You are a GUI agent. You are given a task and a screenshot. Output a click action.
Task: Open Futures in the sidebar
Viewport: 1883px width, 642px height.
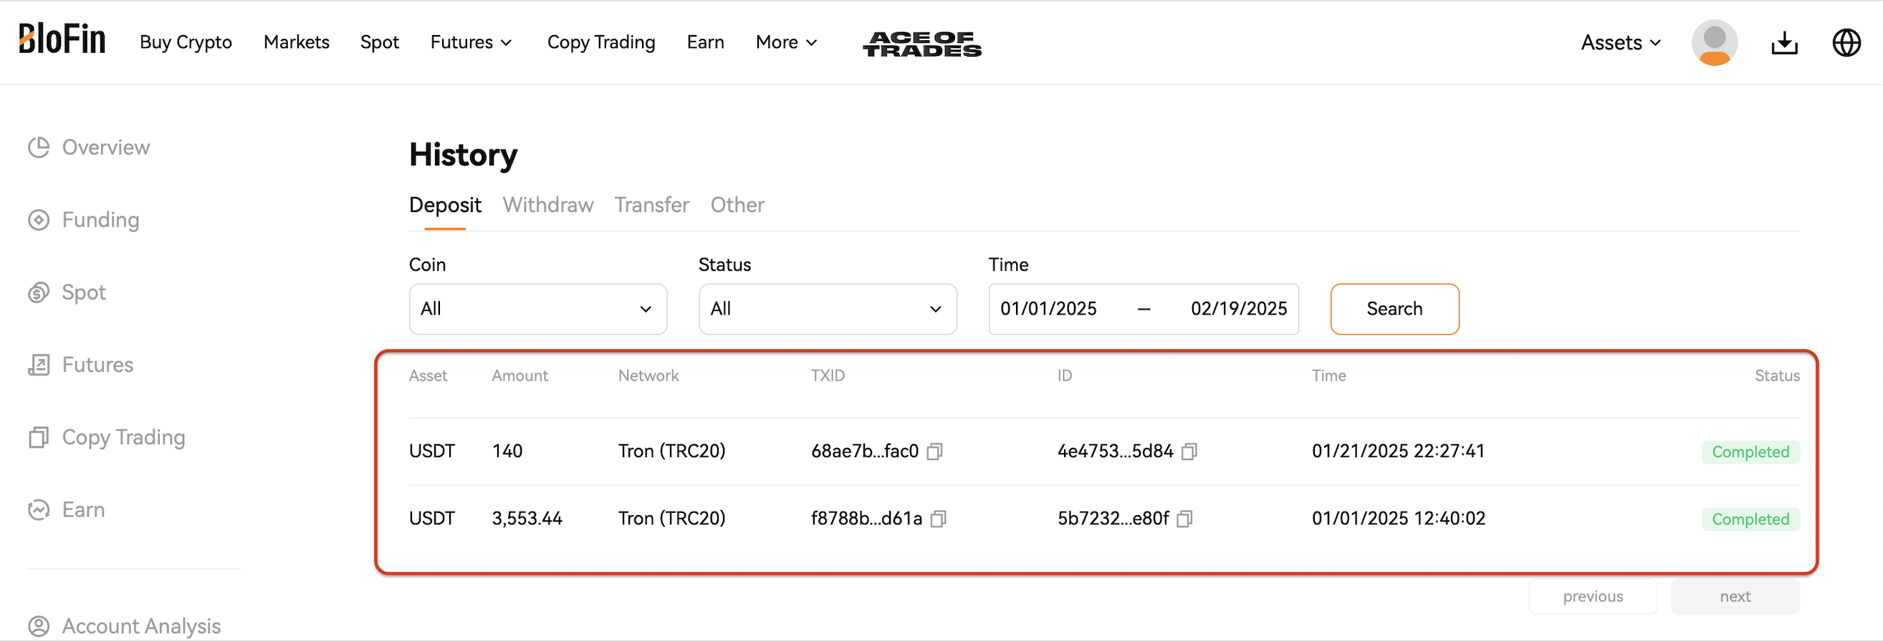coord(97,365)
